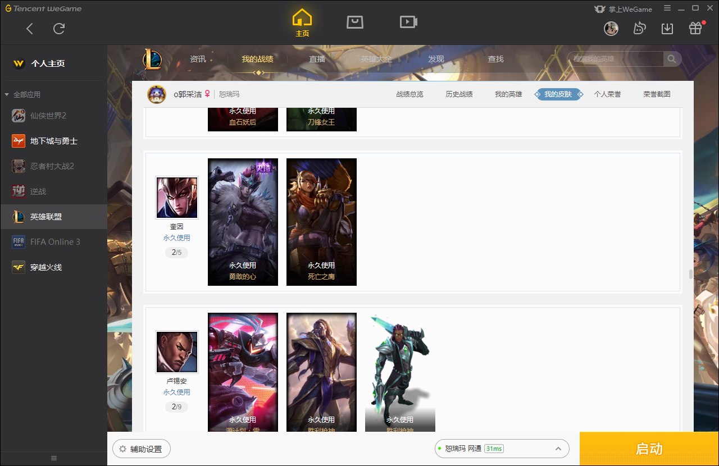Select 仙侠世界2 game
Screen dimensions: 719x466
(53, 116)
